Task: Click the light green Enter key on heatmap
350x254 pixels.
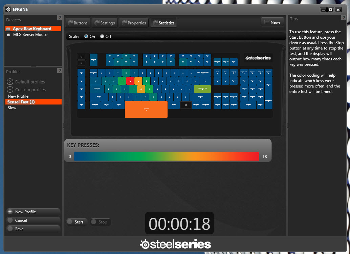Action: tap(202, 89)
